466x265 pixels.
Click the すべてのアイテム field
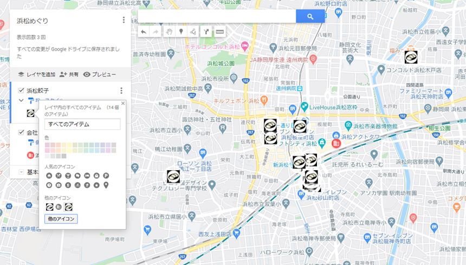coord(82,124)
